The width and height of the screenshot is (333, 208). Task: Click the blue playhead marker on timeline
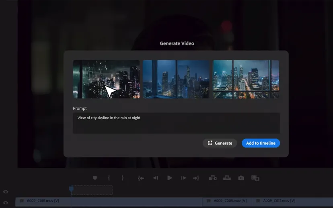click(71, 189)
